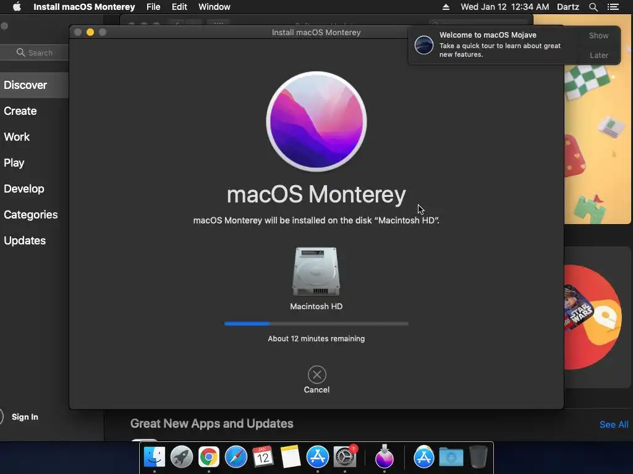Select Create in App Store sidebar
633x474 pixels.
pyautogui.click(x=20, y=111)
